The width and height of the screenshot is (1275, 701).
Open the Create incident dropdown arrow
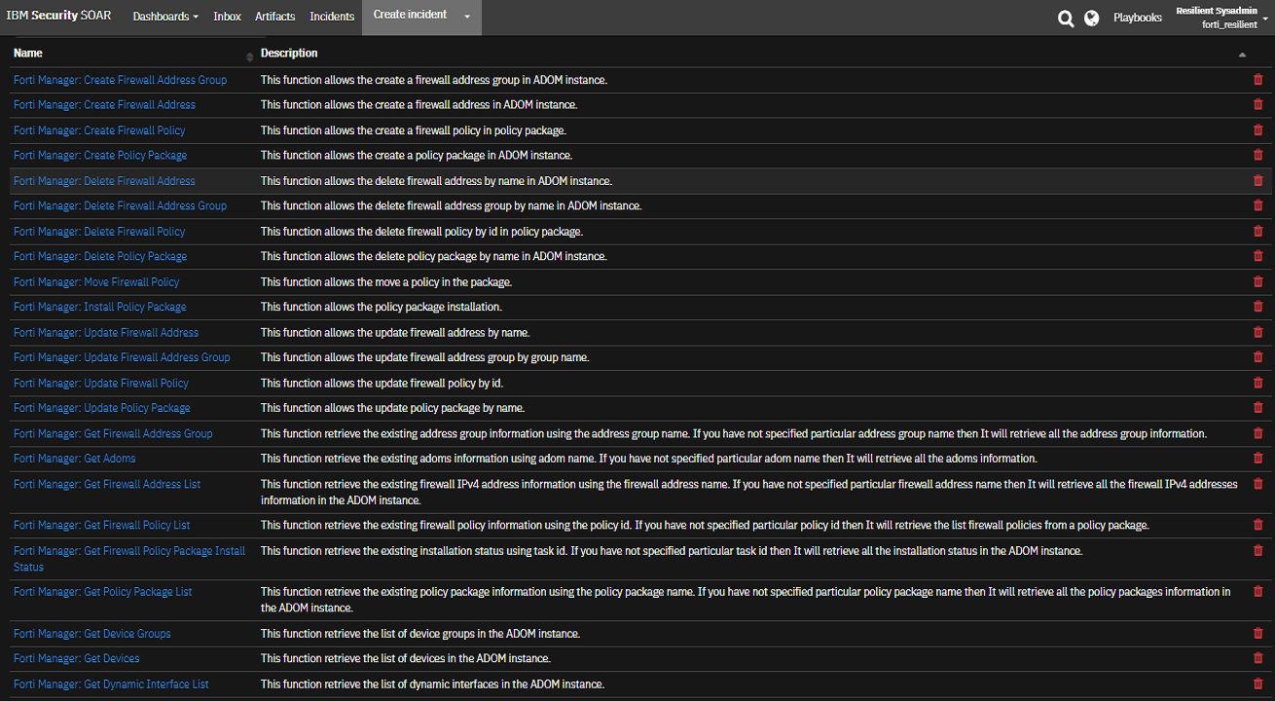coord(467,17)
